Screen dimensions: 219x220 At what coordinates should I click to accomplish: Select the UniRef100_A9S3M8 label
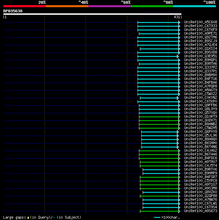click(201, 188)
